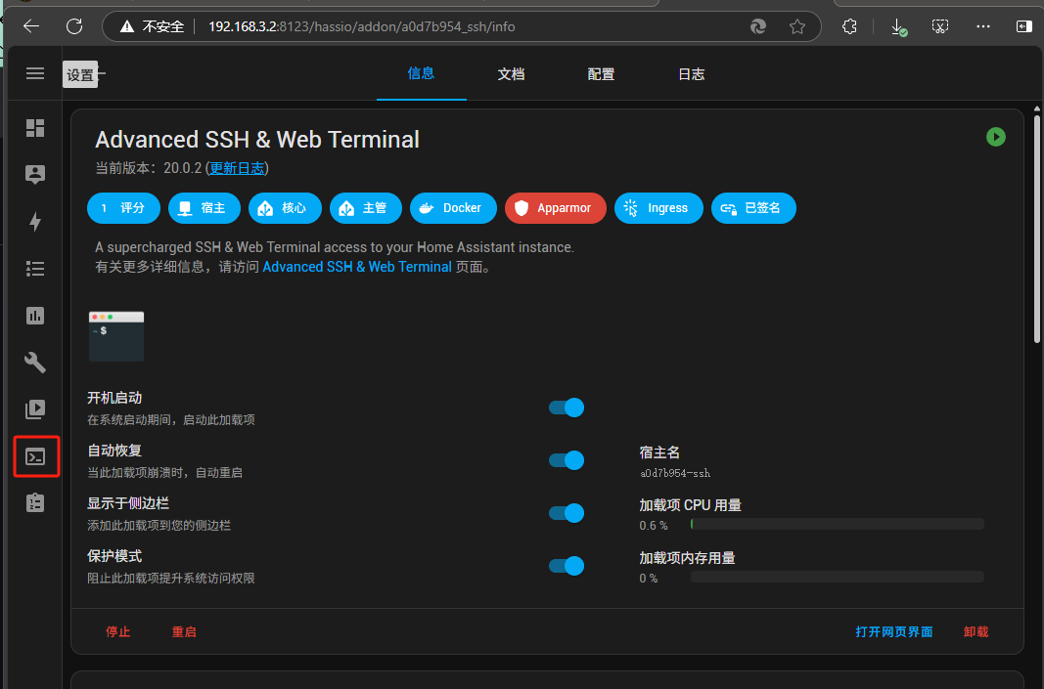The height and width of the screenshot is (689, 1044).
Task: Switch to the 日志 tab
Action: coord(691,74)
